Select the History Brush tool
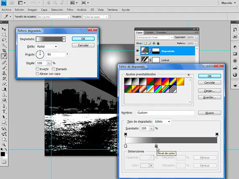Screen dimensions: 239x179 click(4, 79)
